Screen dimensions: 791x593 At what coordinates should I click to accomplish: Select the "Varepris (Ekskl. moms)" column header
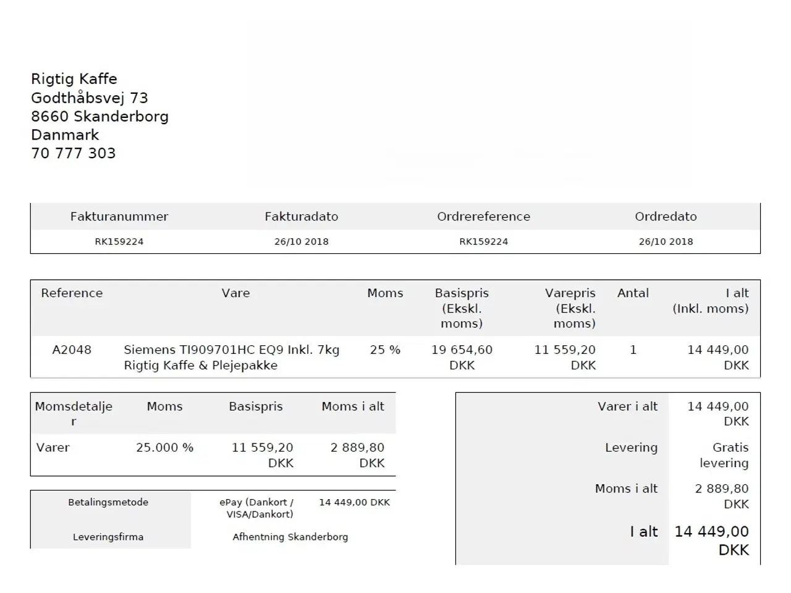pyautogui.click(x=570, y=308)
